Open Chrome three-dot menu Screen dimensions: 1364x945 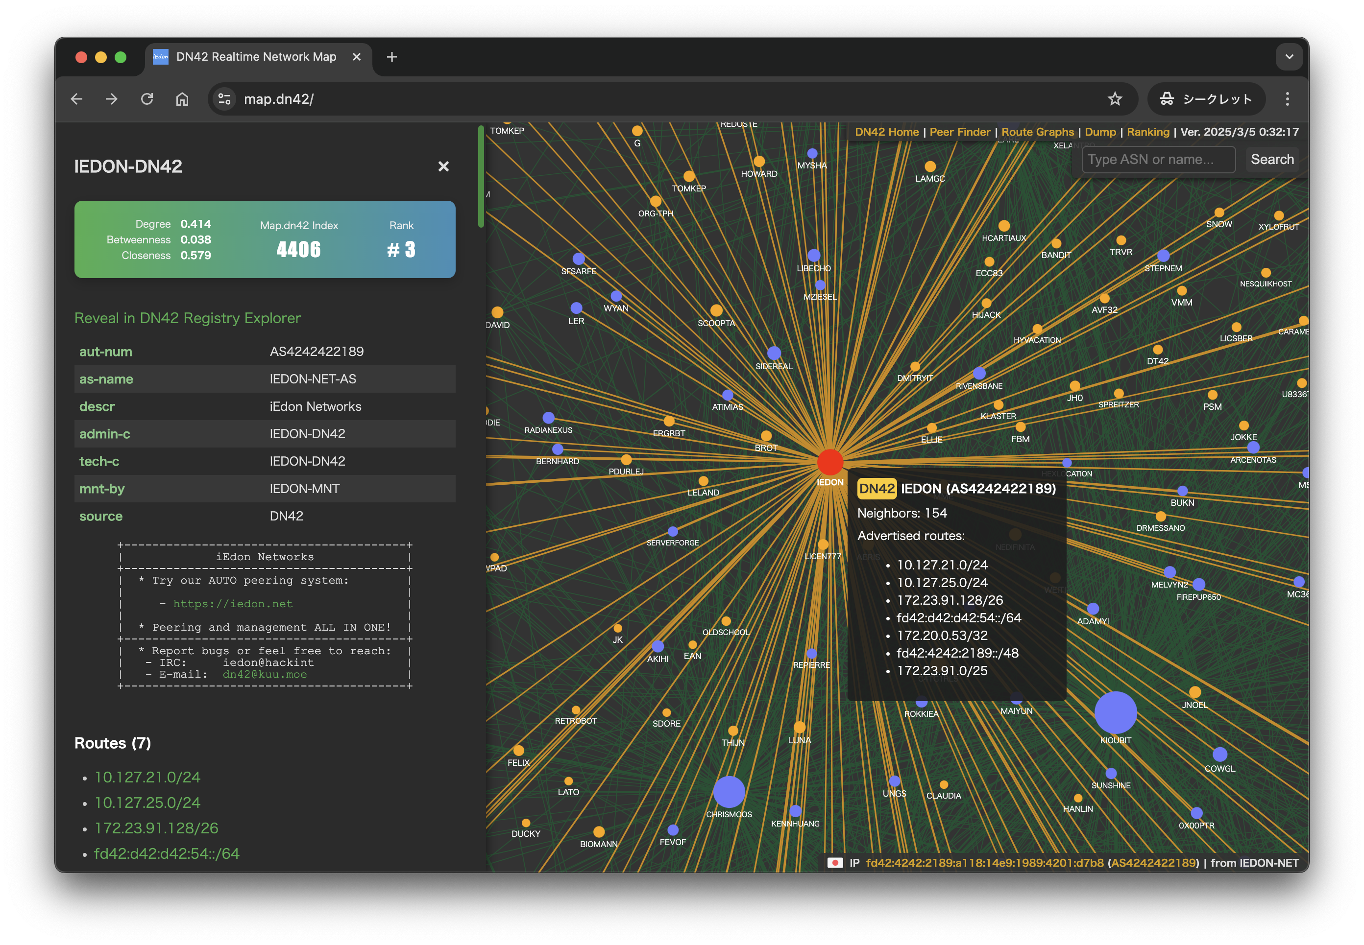(x=1287, y=99)
